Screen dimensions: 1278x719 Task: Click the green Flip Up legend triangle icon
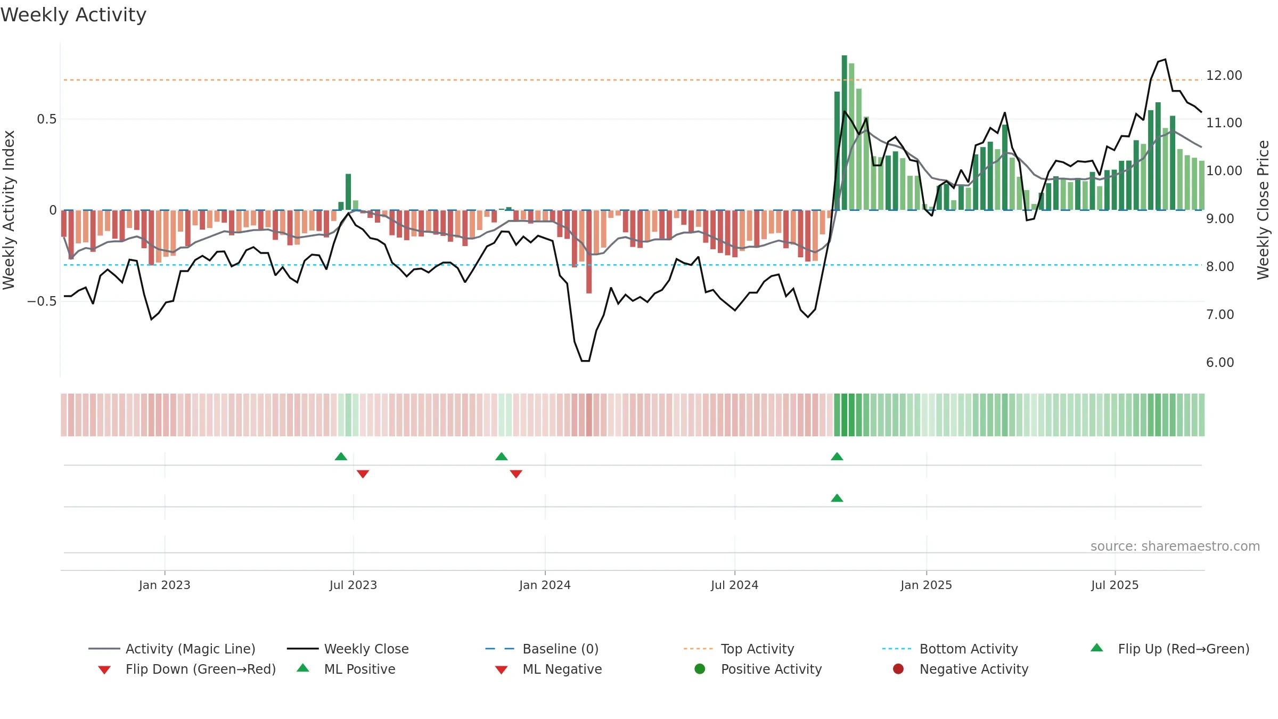pos(1096,648)
